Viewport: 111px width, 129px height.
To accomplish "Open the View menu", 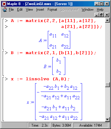I will pos(29,10).
